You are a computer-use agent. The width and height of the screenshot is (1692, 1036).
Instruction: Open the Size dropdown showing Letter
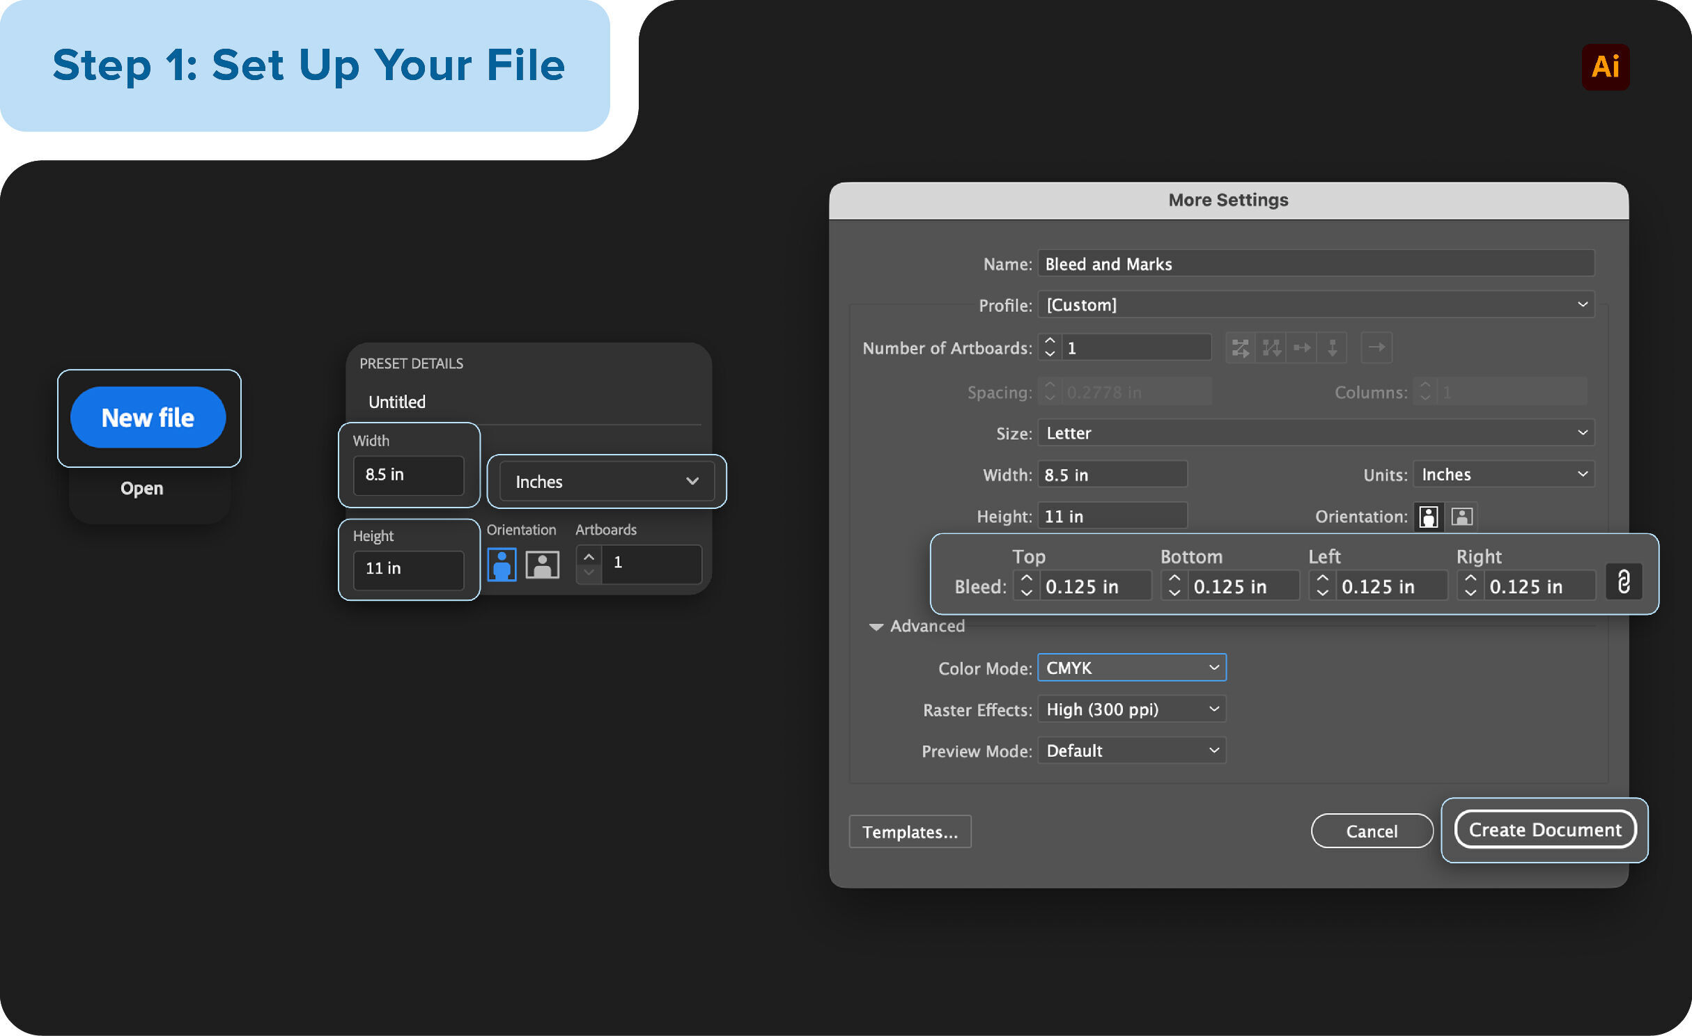click(1315, 432)
